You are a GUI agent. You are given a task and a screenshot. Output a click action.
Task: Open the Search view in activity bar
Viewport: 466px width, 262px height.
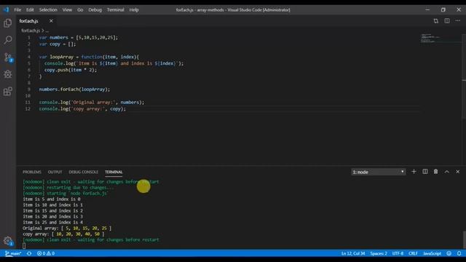point(8,40)
